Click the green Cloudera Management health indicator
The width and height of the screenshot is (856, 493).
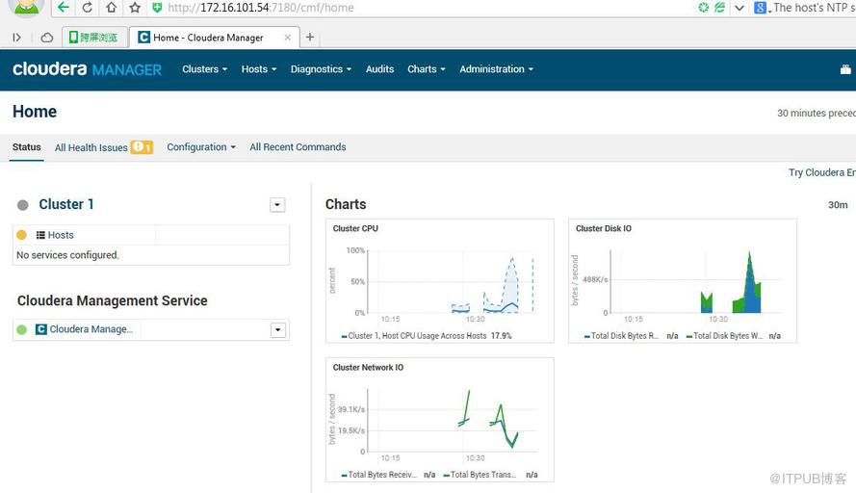click(22, 329)
